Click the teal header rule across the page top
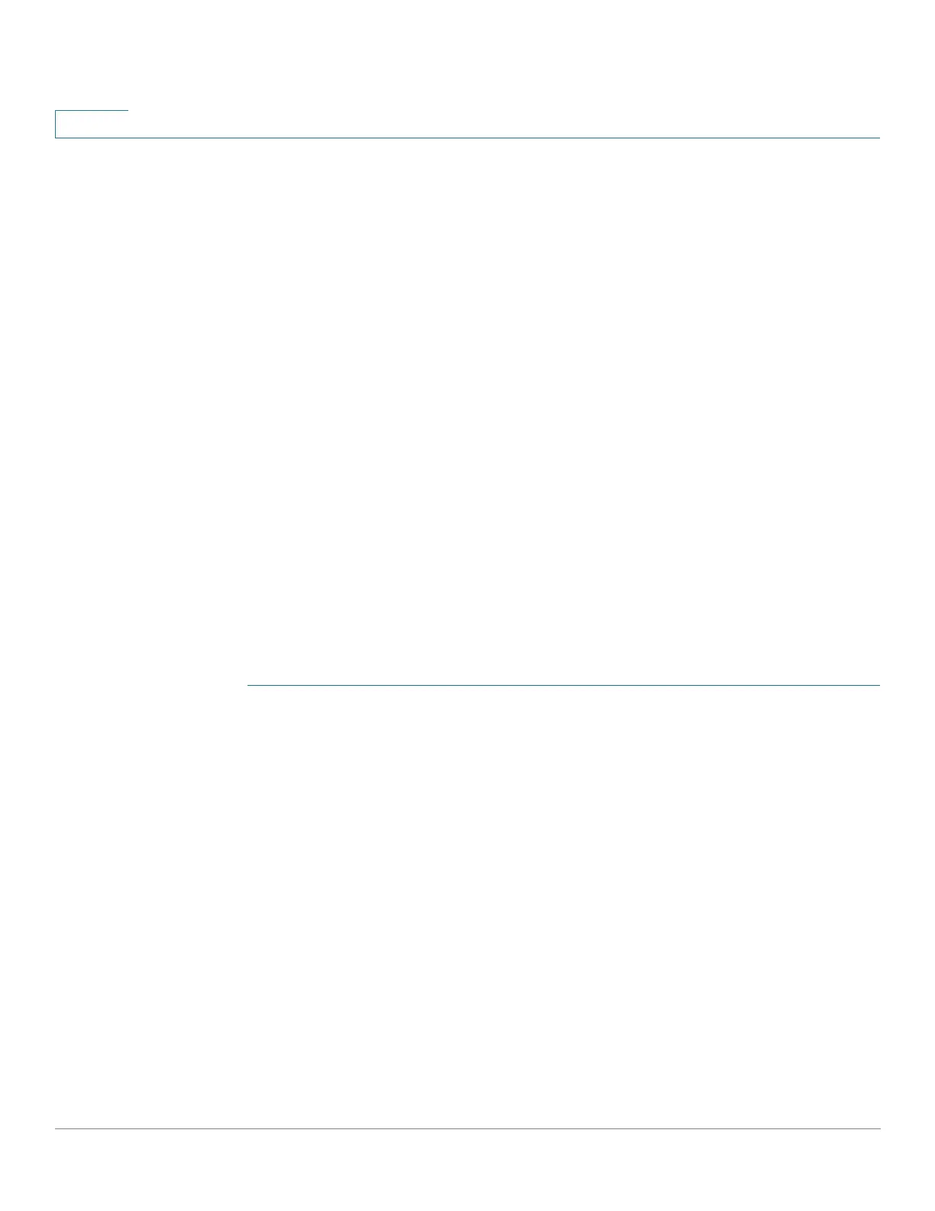Screen dimensions: 935x1211 (467, 138)
